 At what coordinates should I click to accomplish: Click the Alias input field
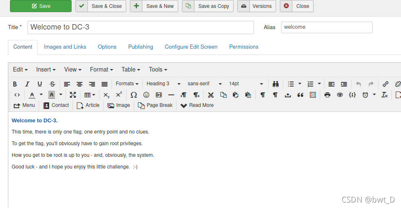[x=327, y=27]
